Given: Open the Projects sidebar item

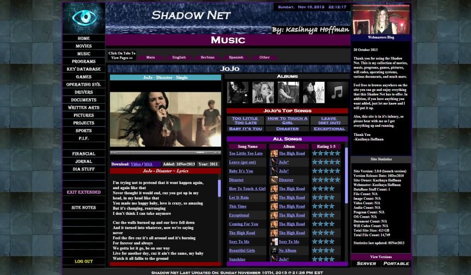Looking at the screenshot, I should pos(84,123).
